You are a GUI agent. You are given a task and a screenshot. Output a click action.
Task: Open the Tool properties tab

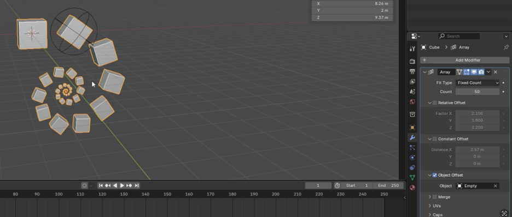412,49
